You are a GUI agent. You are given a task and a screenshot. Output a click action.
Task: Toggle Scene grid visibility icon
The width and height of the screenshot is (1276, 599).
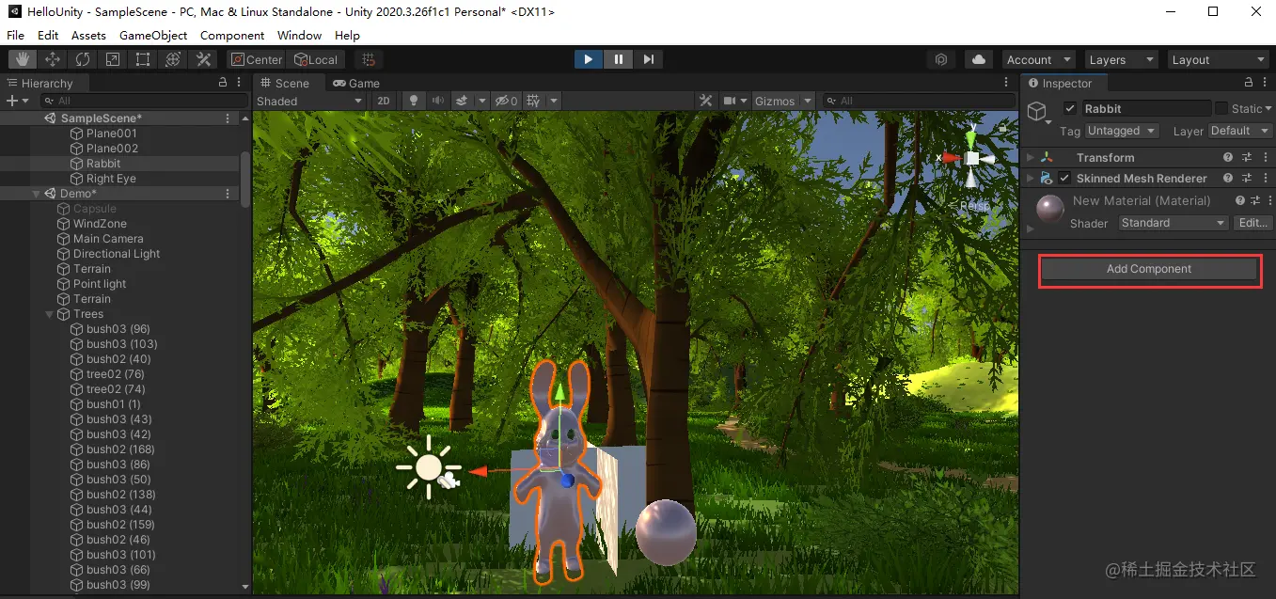[x=534, y=101]
